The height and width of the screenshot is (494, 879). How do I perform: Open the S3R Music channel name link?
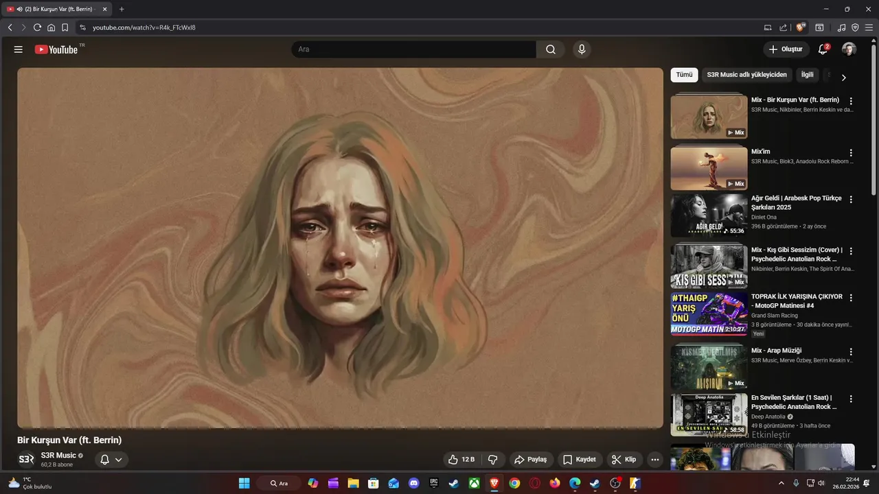click(x=58, y=456)
